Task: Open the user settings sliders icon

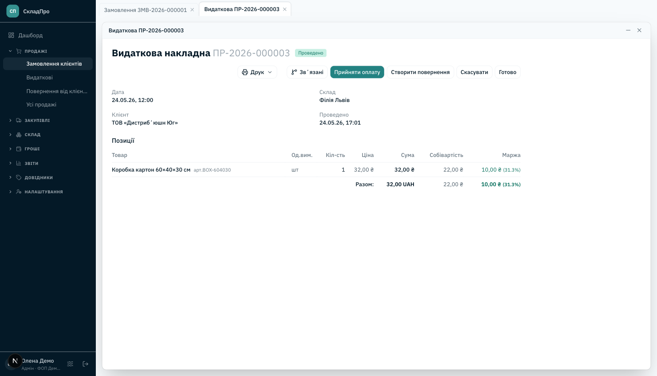Action: click(x=70, y=364)
